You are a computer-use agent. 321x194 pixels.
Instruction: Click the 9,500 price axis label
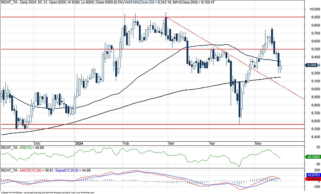(x=315, y=49)
